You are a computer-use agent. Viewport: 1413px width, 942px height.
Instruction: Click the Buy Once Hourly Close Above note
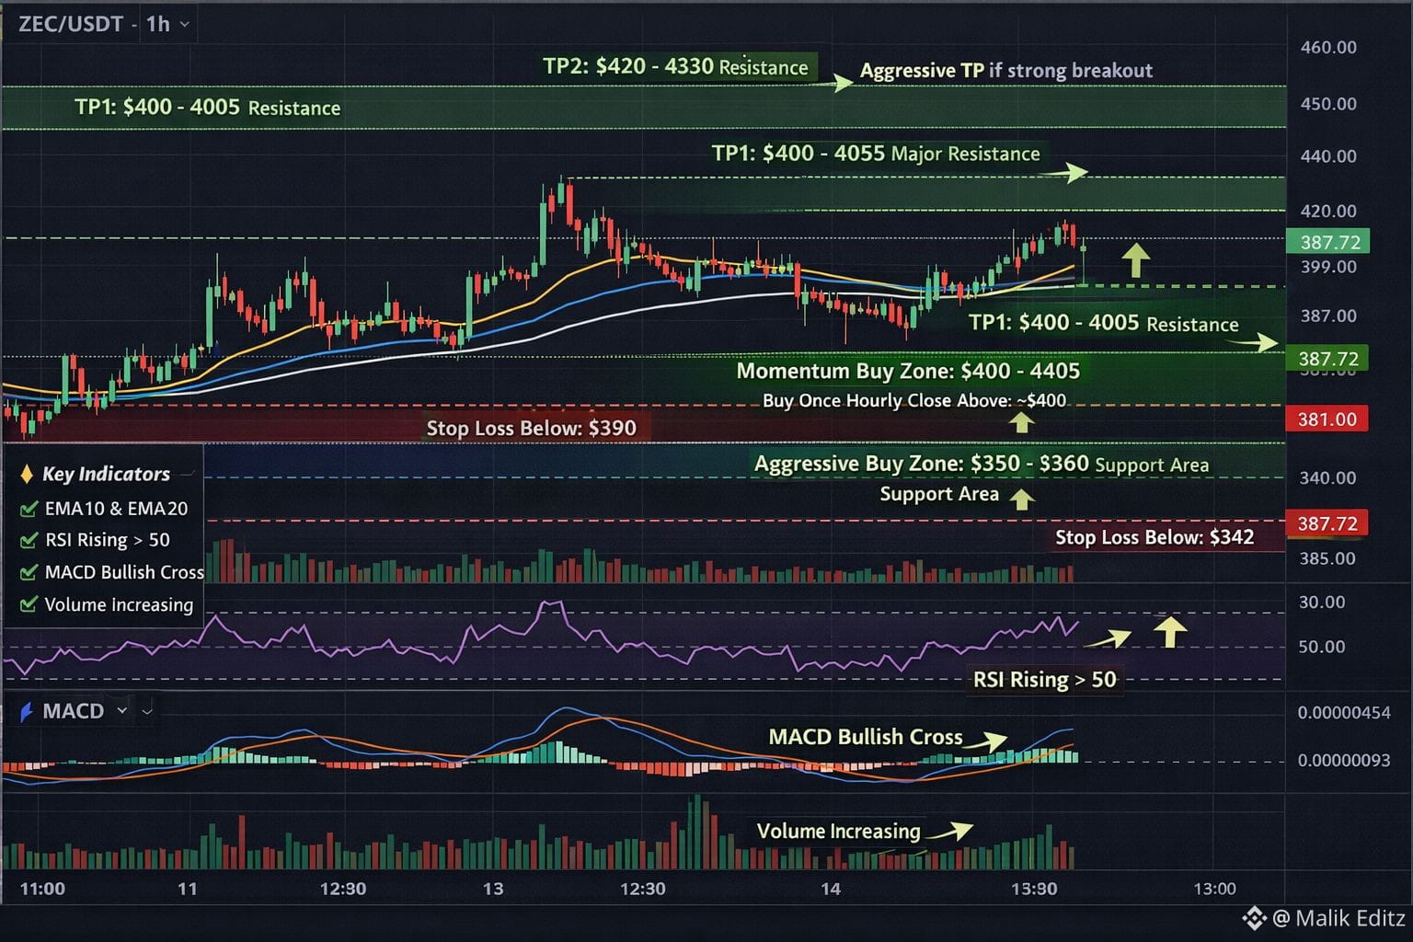pos(914,401)
